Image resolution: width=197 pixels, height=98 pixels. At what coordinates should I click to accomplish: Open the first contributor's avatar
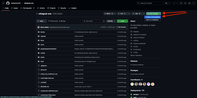coord(132,84)
